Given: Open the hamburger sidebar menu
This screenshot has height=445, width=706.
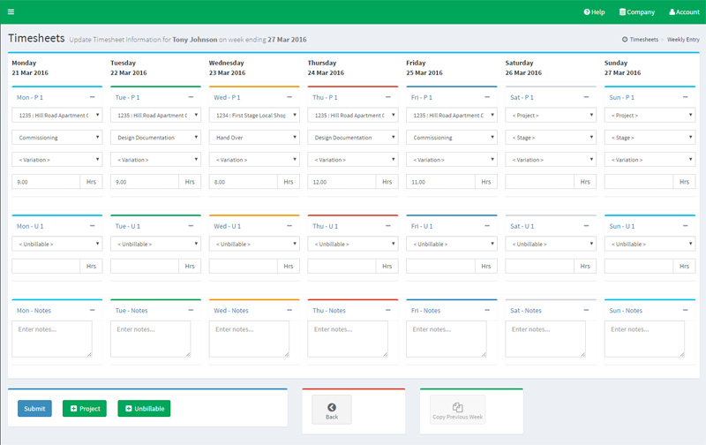Looking at the screenshot, I should [11, 11].
